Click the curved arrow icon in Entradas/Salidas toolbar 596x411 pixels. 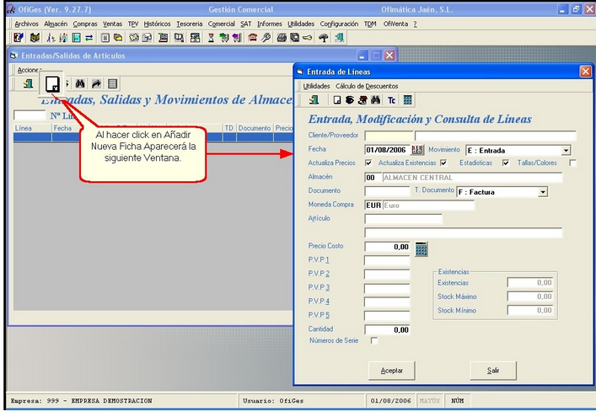[96, 83]
